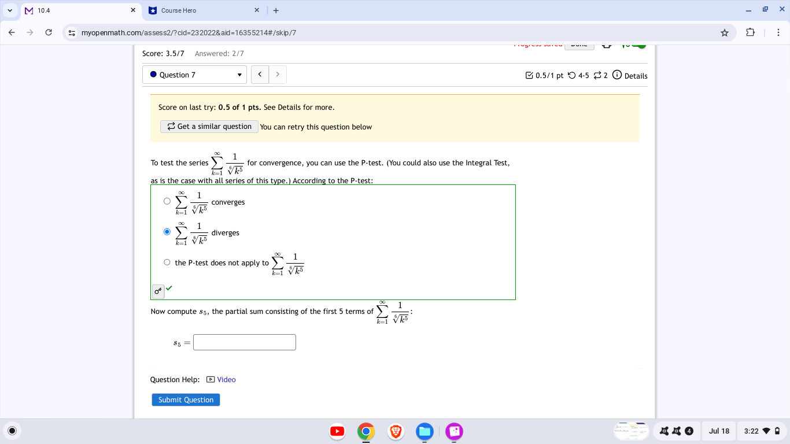Click the answer key icon
This screenshot has height=444, width=790.
158,291
